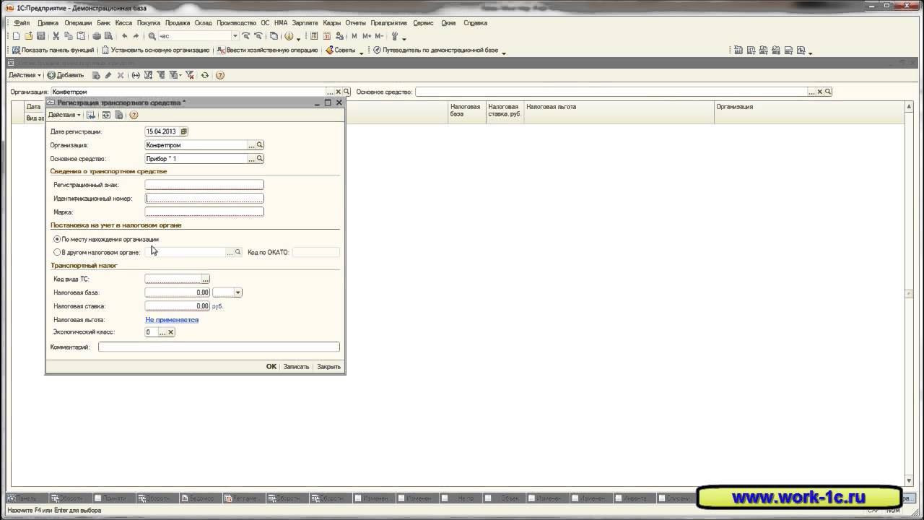Screen dimensions: 924x520
Task: Click the M memory button in toolbar
Action: 354,36
